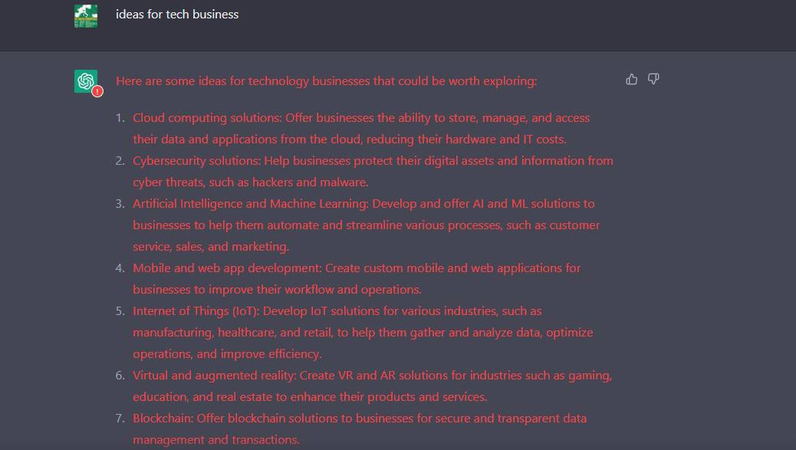
Task: Click "Mobile and web app development" heading
Action: pyautogui.click(x=226, y=268)
